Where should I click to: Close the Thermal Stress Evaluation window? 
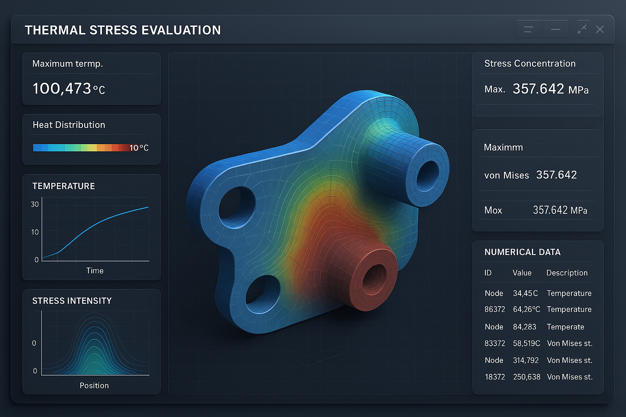coord(600,29)
